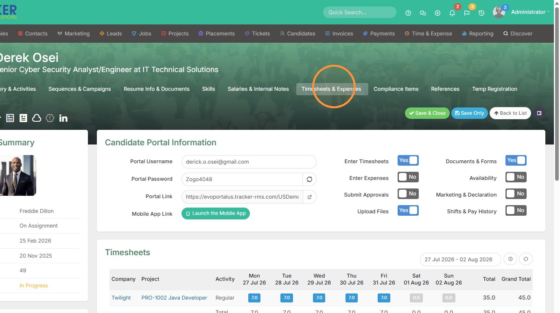The image size is (560, 313).
Task: Open the timesheet date range picker
Action: 458,259
